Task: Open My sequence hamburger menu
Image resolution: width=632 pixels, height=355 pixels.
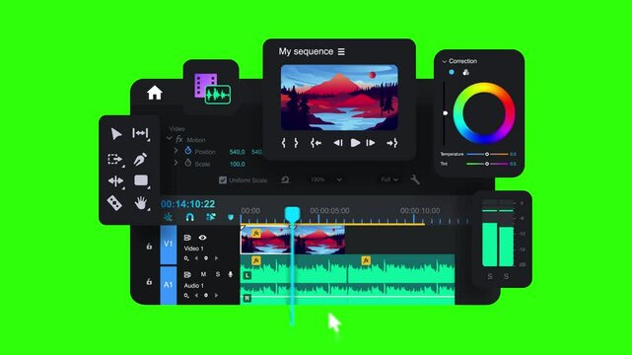Action: coord(341,51)
